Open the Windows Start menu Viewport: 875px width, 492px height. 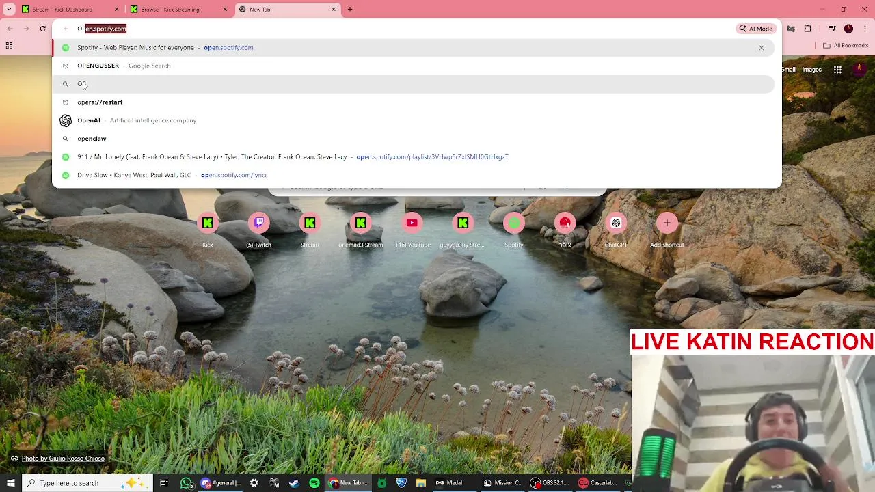click(x=10, y=483)
